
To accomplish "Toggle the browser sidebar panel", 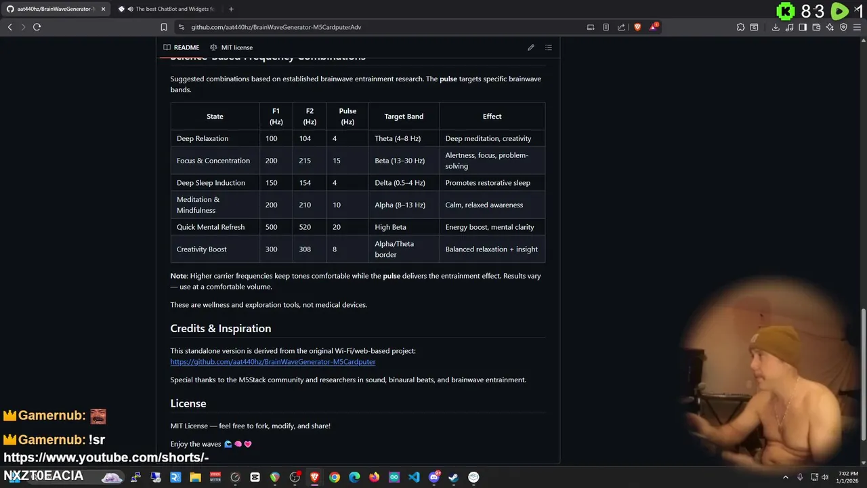I will coord(803,27).
